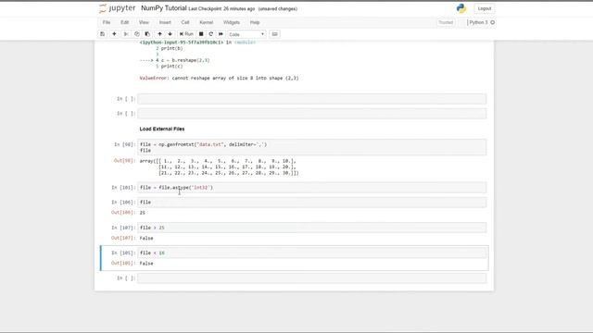
Task: Click the file > 25 code cell
Action: 312,228
